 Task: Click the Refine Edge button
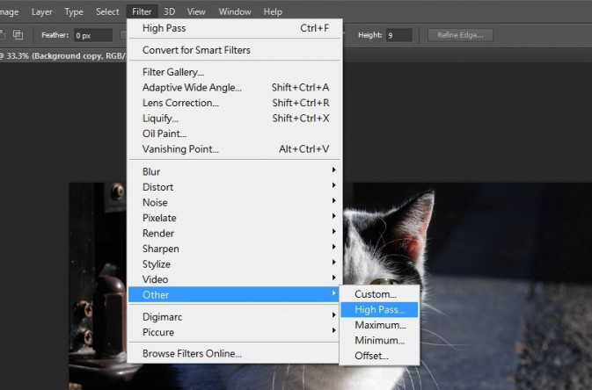pyautogui.click(x=460, y=35)
